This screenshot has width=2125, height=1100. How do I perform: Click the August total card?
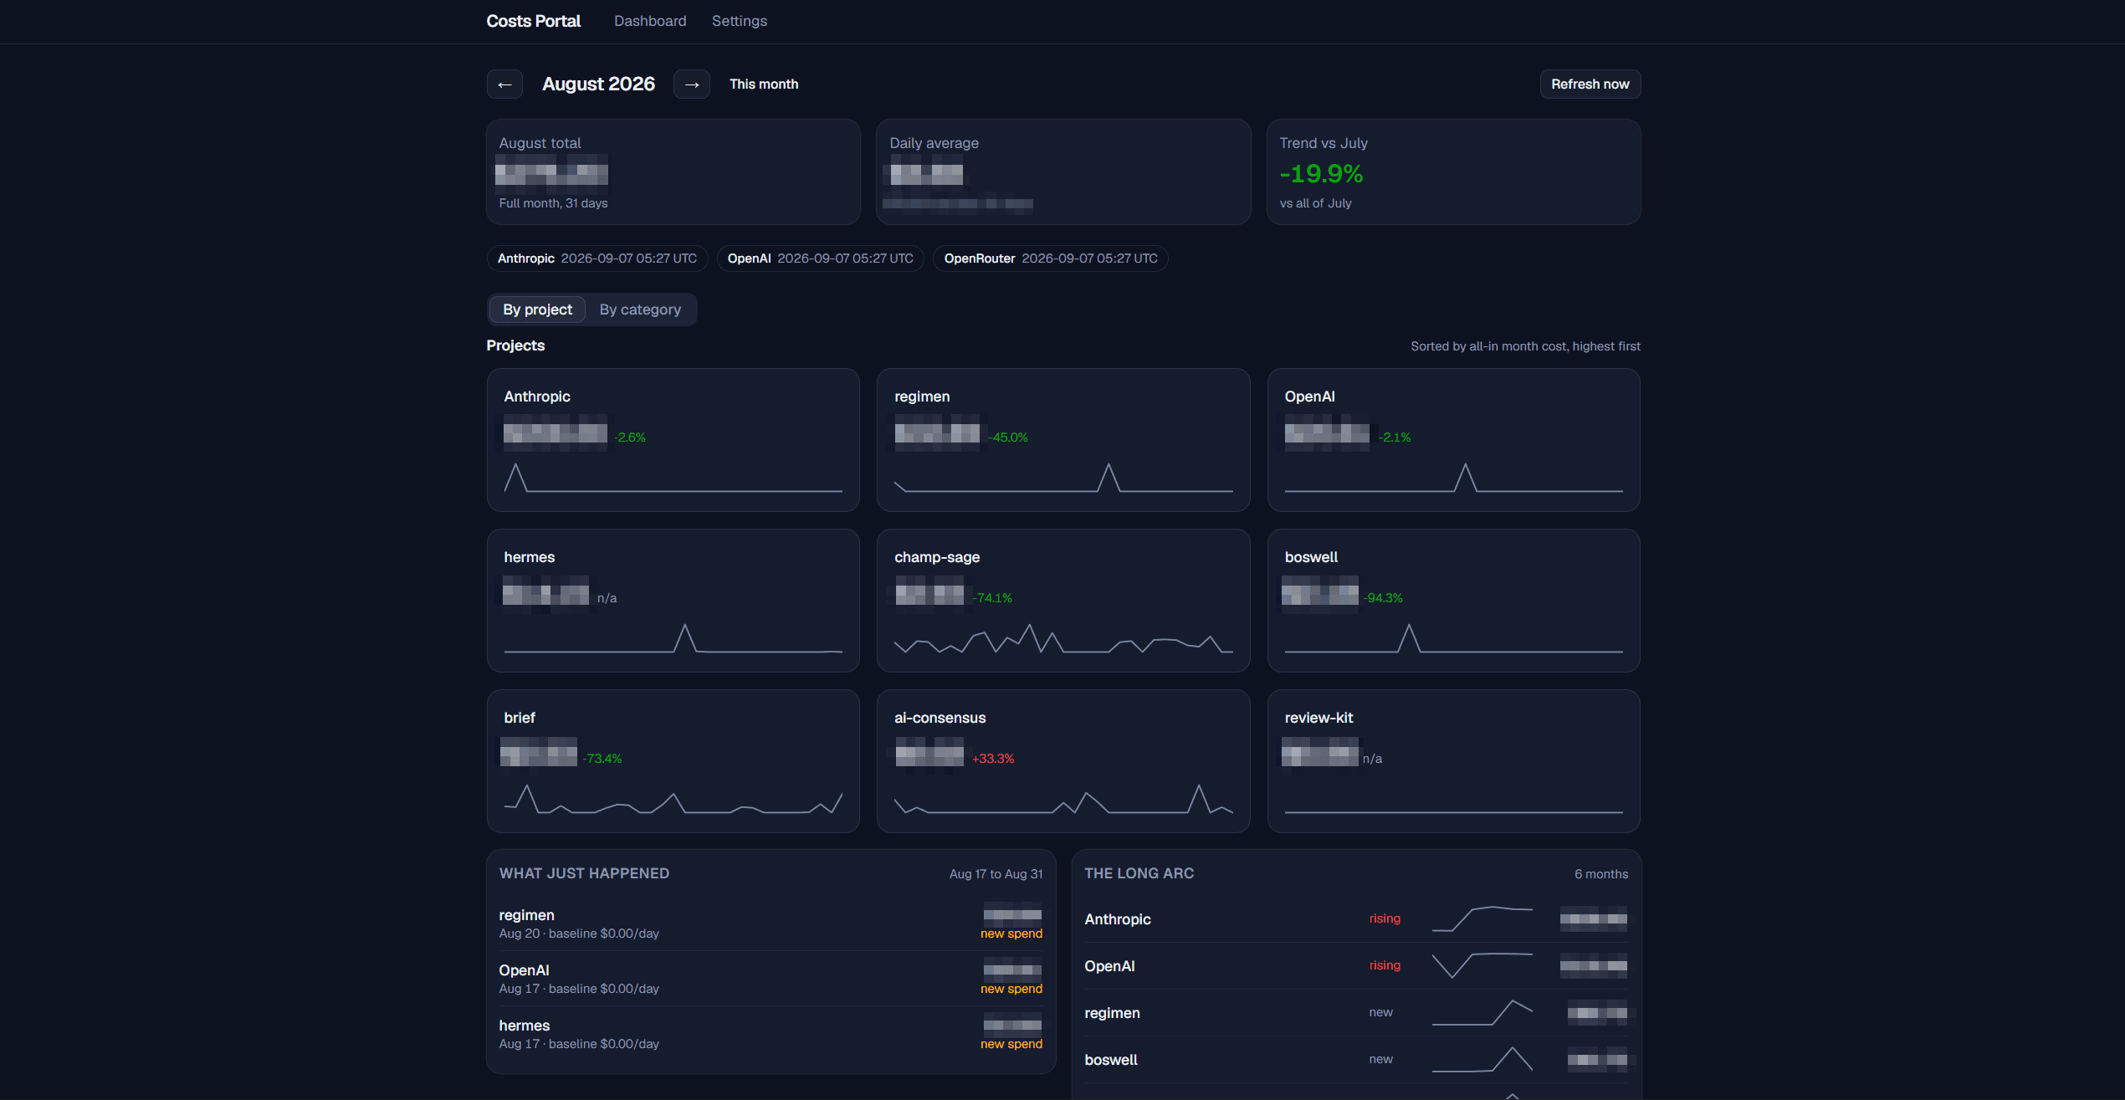(673, 171)
